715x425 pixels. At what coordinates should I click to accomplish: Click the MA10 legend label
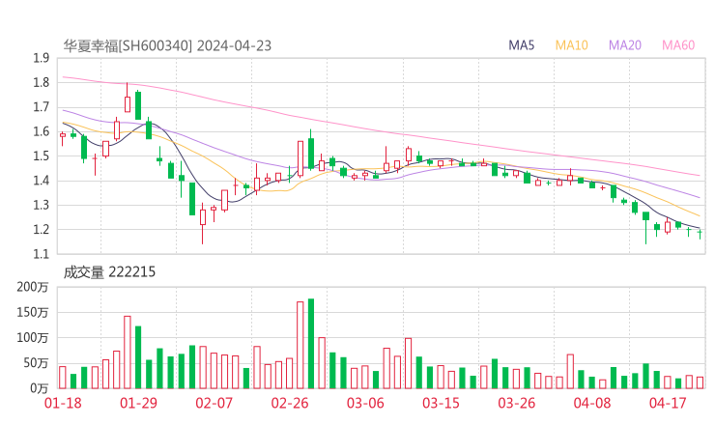coord(571,45)
